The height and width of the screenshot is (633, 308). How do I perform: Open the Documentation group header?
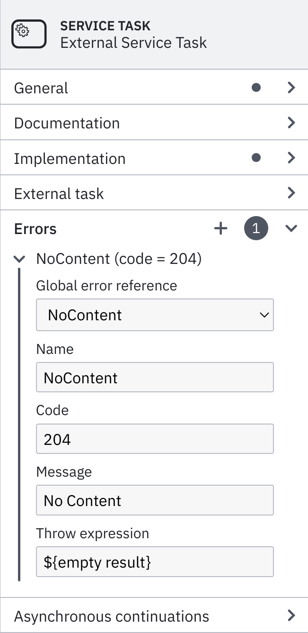pos(67,123)
